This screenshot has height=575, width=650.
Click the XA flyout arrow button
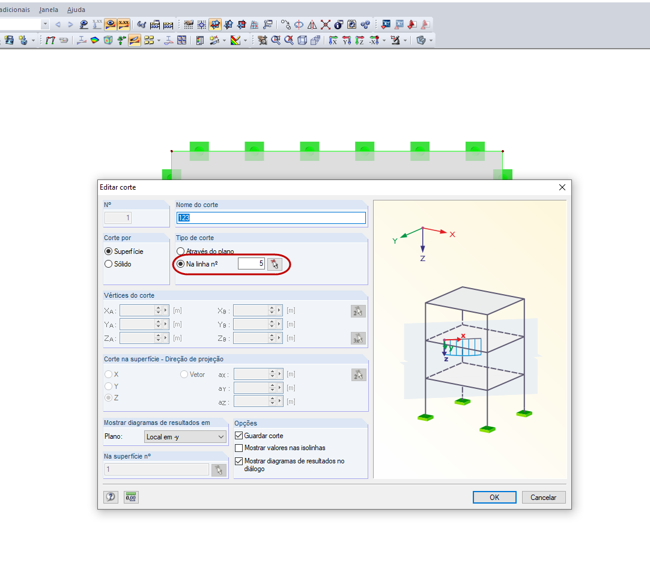165,310
